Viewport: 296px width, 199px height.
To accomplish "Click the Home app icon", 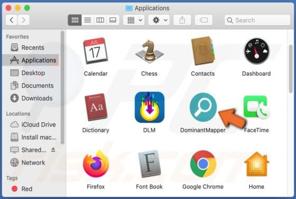I will (x=256, y=164).
